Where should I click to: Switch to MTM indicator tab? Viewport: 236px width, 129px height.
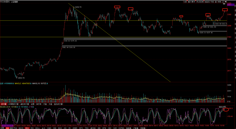click(x=104, y=128)
